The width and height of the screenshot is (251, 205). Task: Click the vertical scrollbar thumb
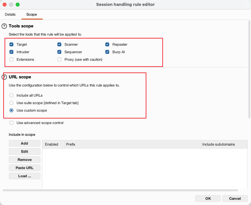tap(249, 70)
